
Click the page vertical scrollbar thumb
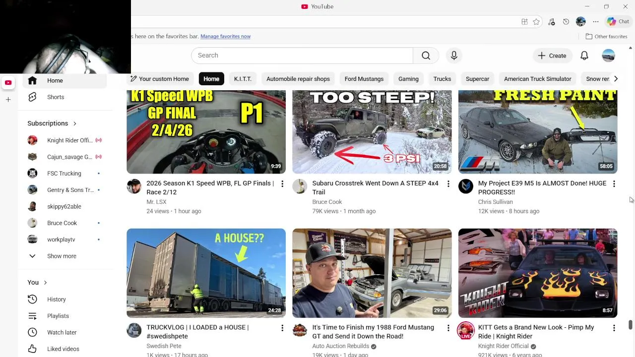tap(631, 325)
